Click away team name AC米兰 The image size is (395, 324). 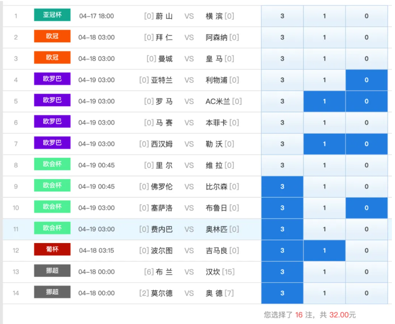point(218,101)
